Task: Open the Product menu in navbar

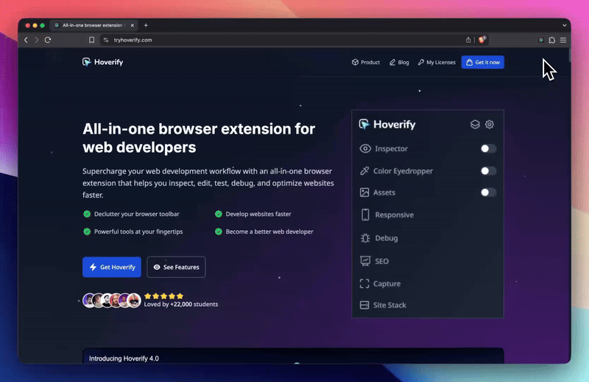Action: tap(366, 63)
